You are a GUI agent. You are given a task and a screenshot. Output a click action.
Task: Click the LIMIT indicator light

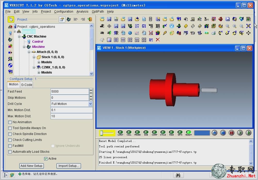[x=120, y=133]
